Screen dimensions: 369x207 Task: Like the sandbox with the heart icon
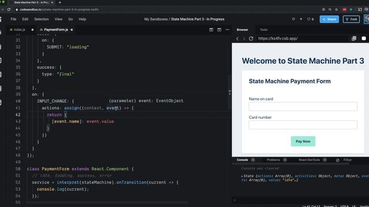[x=308, y=19]
